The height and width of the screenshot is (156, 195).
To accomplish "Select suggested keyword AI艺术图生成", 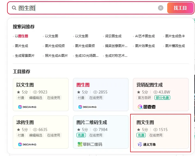I will pos(145,36).
